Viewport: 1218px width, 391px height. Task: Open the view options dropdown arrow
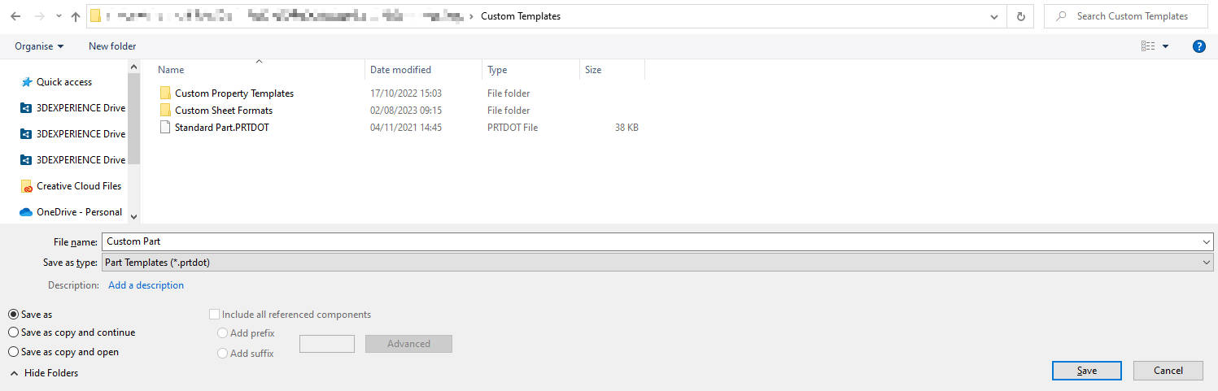point(1166,46)
